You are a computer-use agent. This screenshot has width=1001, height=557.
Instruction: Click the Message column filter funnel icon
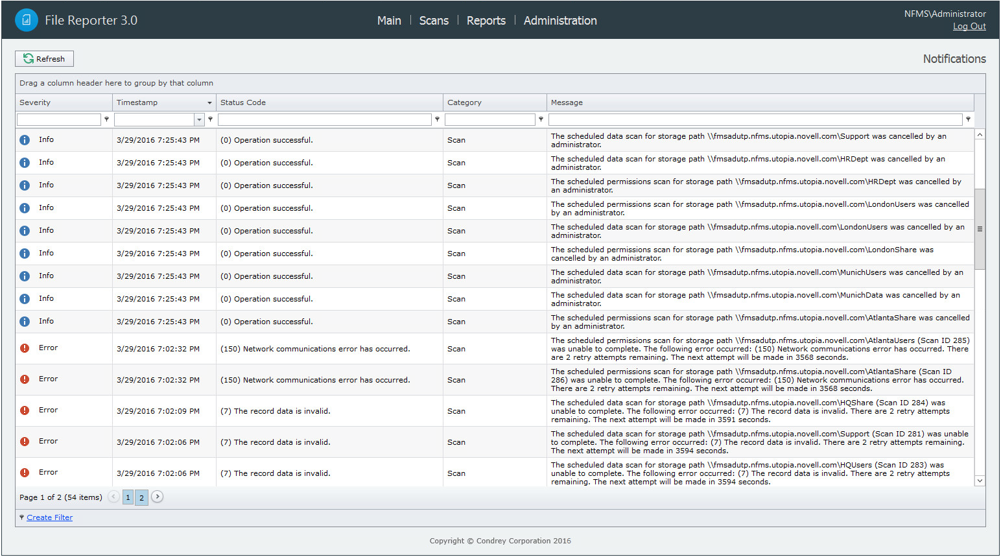click(x=968, y=119)
